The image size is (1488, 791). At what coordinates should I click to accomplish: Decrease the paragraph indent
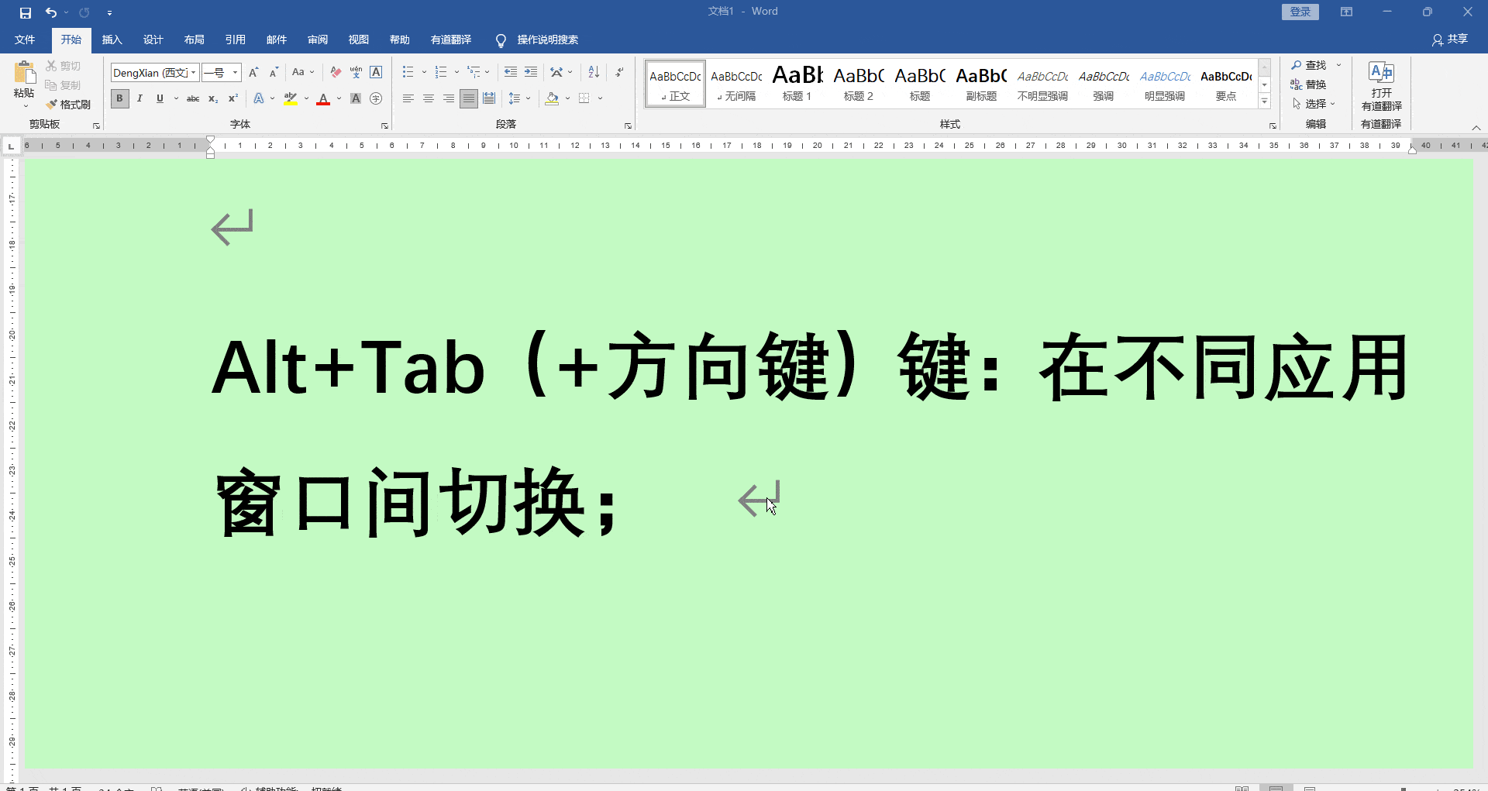tap(511, 73)
